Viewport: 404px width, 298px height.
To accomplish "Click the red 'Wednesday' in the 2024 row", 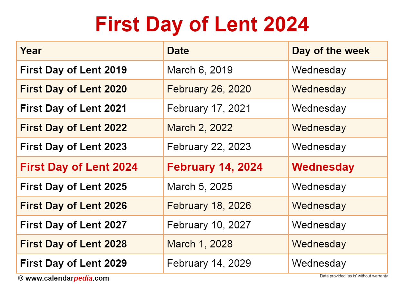I will 323,167.
